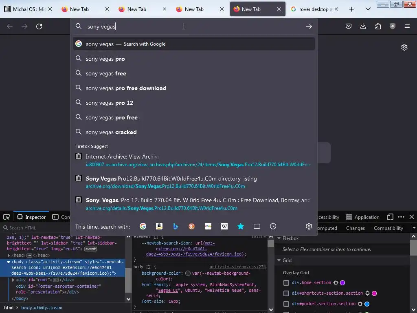Viewport: 417px width, 313px height.
Task: Search this time with Bing
Action: coord(175,226)
